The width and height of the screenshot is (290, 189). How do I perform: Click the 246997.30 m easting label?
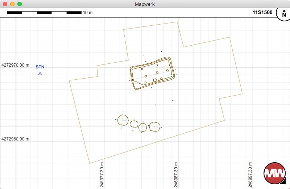coord(250,175)
